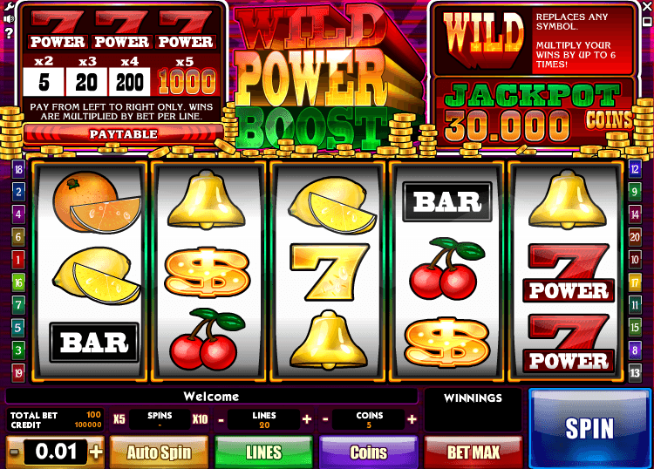Screen dimensions: 654x469
Task: Click the Auto Spin button
Action: (x=159, y=452)
